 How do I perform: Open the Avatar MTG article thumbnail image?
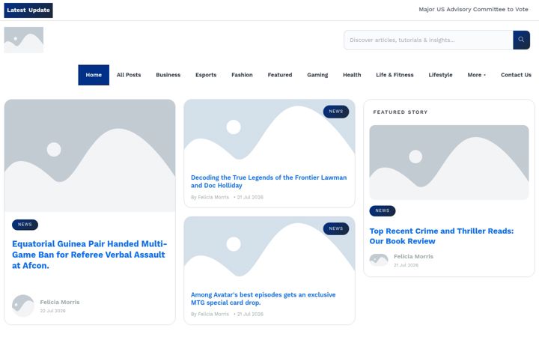[269, 251]
